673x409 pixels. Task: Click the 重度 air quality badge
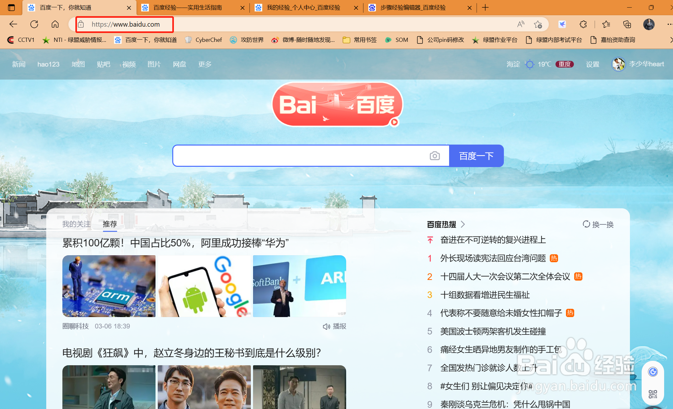(564, 64)
